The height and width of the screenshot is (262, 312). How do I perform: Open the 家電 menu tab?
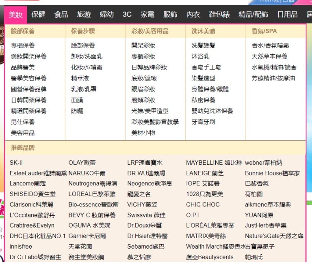click(147, 15)
